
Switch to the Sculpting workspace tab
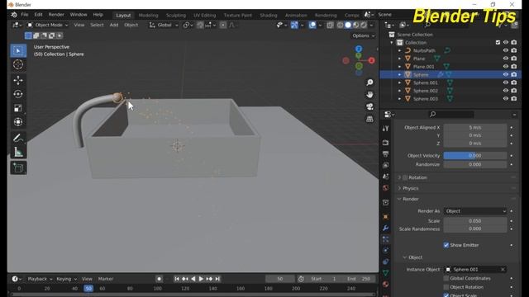[x=176, y=16]
